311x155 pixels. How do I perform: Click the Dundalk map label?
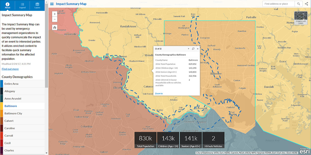[269, 87]
